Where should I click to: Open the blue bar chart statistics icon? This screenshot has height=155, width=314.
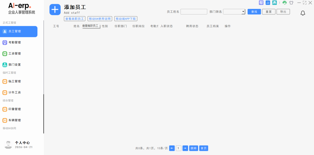(x=268, y=3)
